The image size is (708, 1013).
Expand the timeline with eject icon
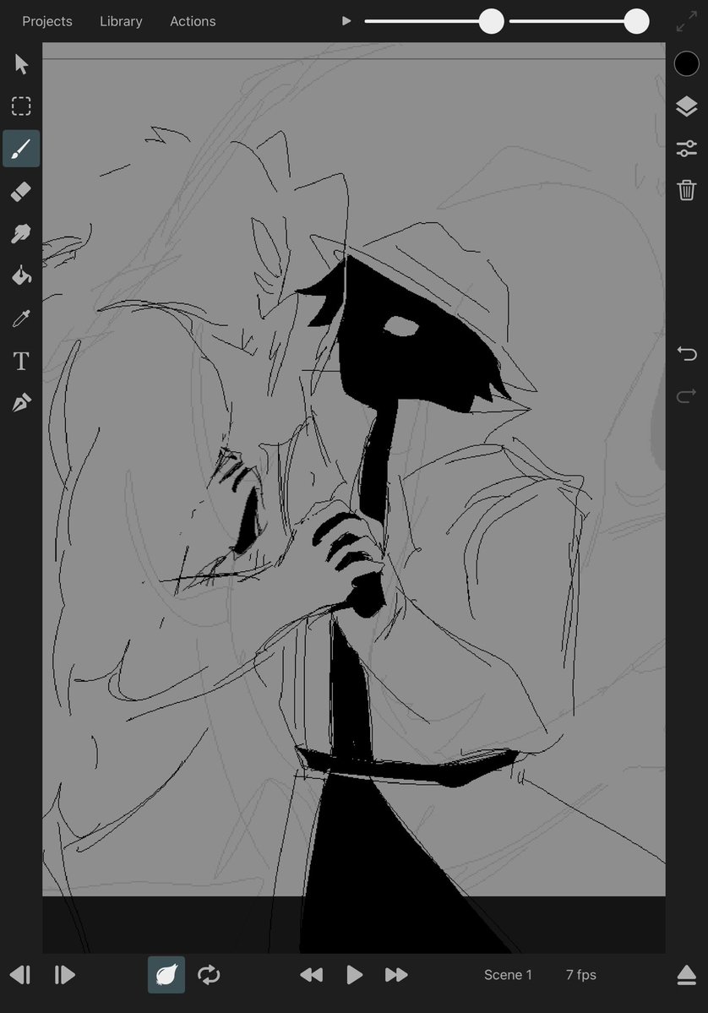pos(686,975)
